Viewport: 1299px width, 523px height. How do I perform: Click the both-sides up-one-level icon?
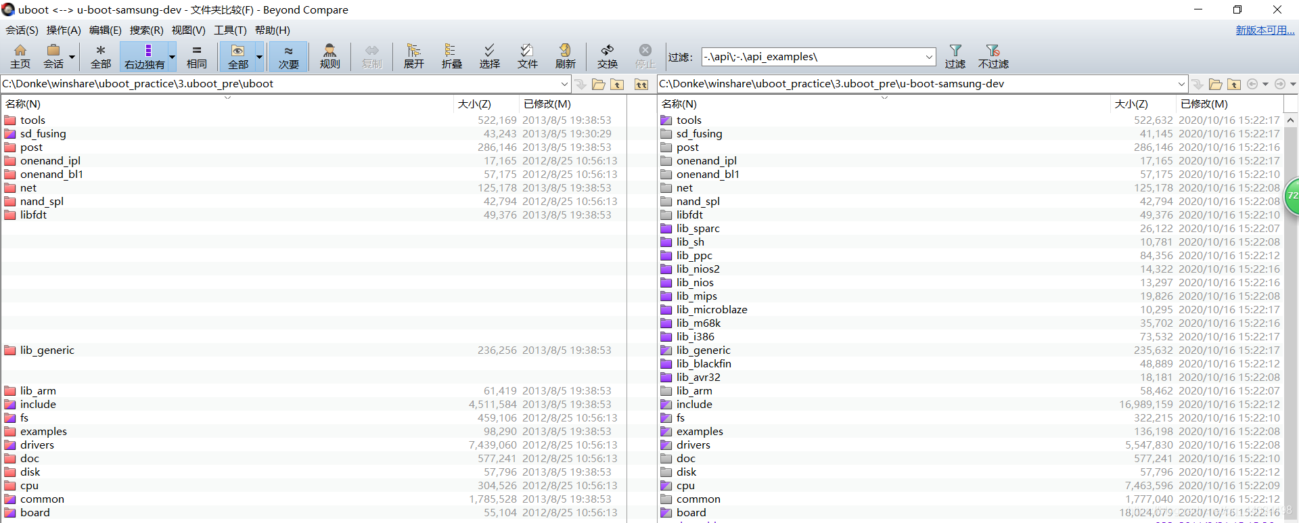pos(641,84)
